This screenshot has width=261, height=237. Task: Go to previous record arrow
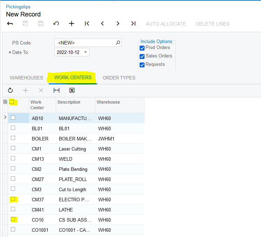(102, 24)
